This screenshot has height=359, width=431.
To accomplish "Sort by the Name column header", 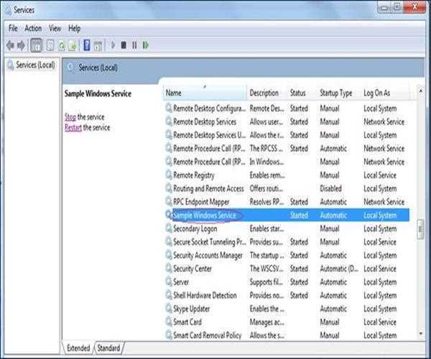I will (x=205, y=93).
